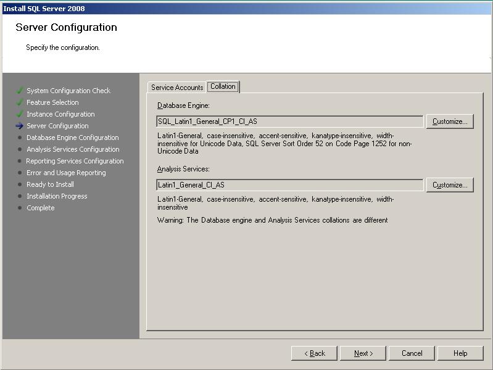Viewport: 493px width, 370px height.
Task: Select 'Database Engine Configuration' step text
Action: coord(73,138)
